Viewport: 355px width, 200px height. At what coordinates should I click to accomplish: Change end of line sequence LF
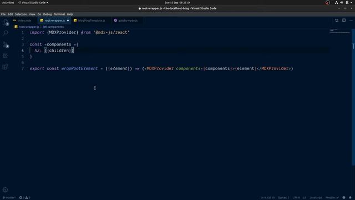click(305, 198)
